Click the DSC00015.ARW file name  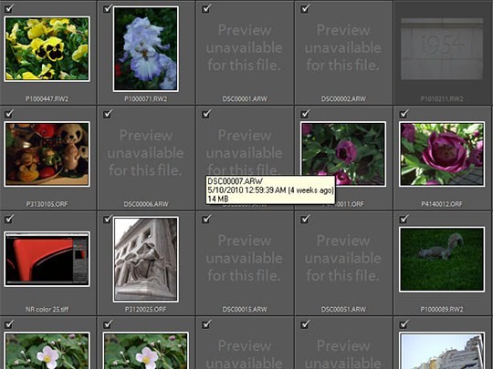click(x=245, y=309)
